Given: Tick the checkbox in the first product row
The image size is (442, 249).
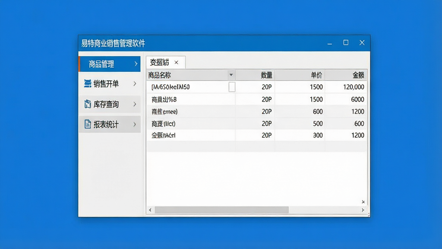Looking at the screenshot, I should 232,87.
